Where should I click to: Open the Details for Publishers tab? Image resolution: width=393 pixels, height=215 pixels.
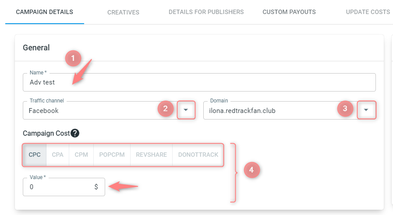click(206, 12)
